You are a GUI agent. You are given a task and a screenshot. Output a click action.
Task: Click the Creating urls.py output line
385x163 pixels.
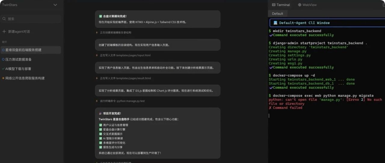285,59
